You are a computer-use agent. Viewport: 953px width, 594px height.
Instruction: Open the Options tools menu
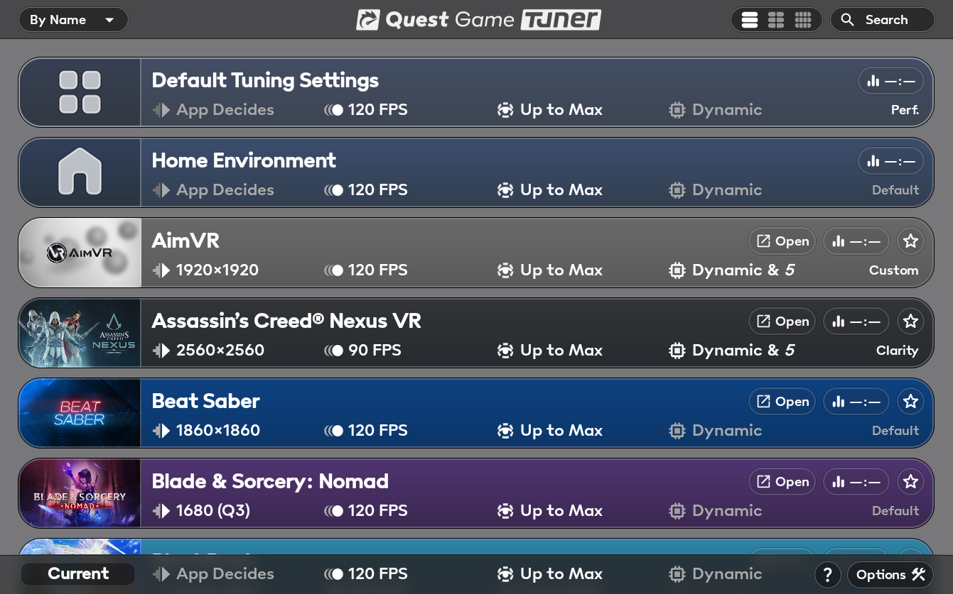(890, 575)
